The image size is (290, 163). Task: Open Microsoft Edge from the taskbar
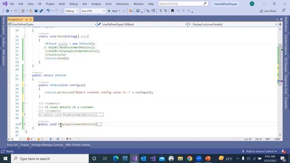pos(116,158)
